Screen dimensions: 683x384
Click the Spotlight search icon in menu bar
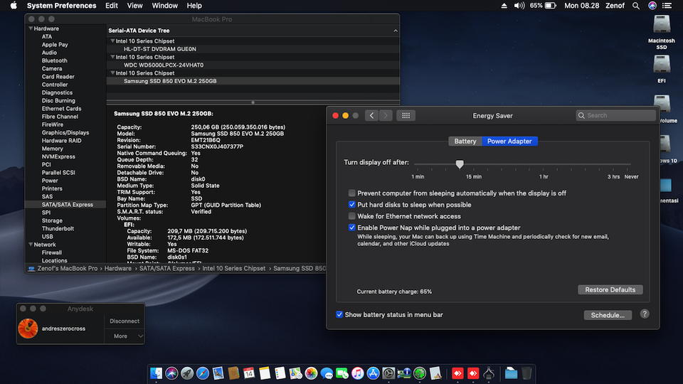click(x=636, y=6)
